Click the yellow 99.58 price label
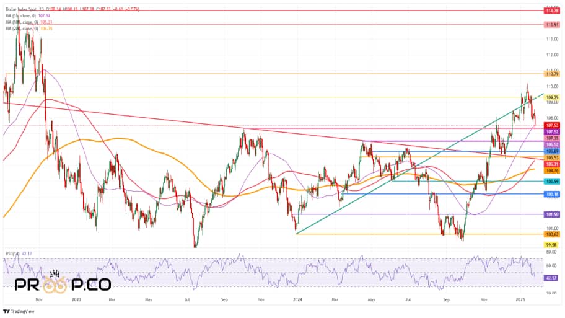 (552, 245)
